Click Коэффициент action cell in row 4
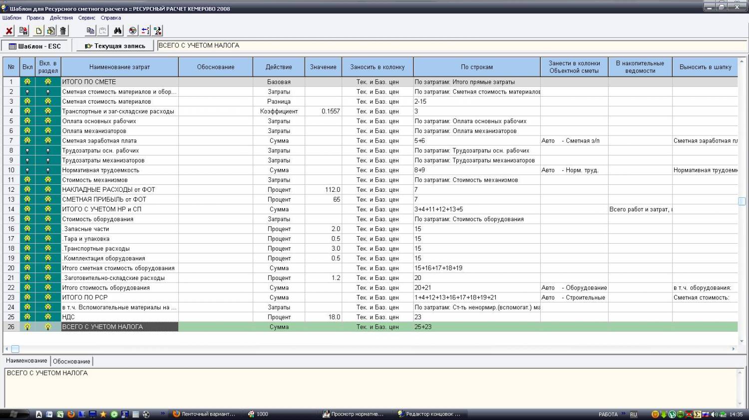The height and width of the screenshot is (420, 749). [279, 111]
